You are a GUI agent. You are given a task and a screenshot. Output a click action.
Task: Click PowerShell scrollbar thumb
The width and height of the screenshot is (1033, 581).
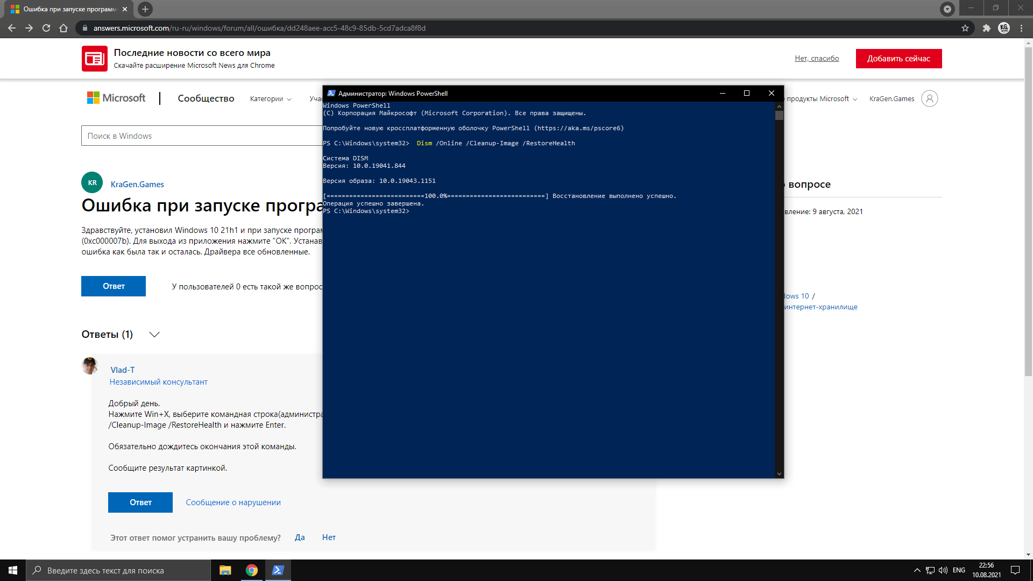[x=779, y=115]
